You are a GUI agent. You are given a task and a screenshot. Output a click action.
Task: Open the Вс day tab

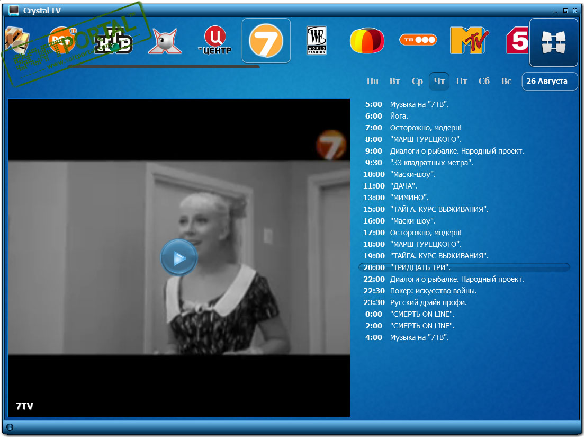[x=506, y=81]
